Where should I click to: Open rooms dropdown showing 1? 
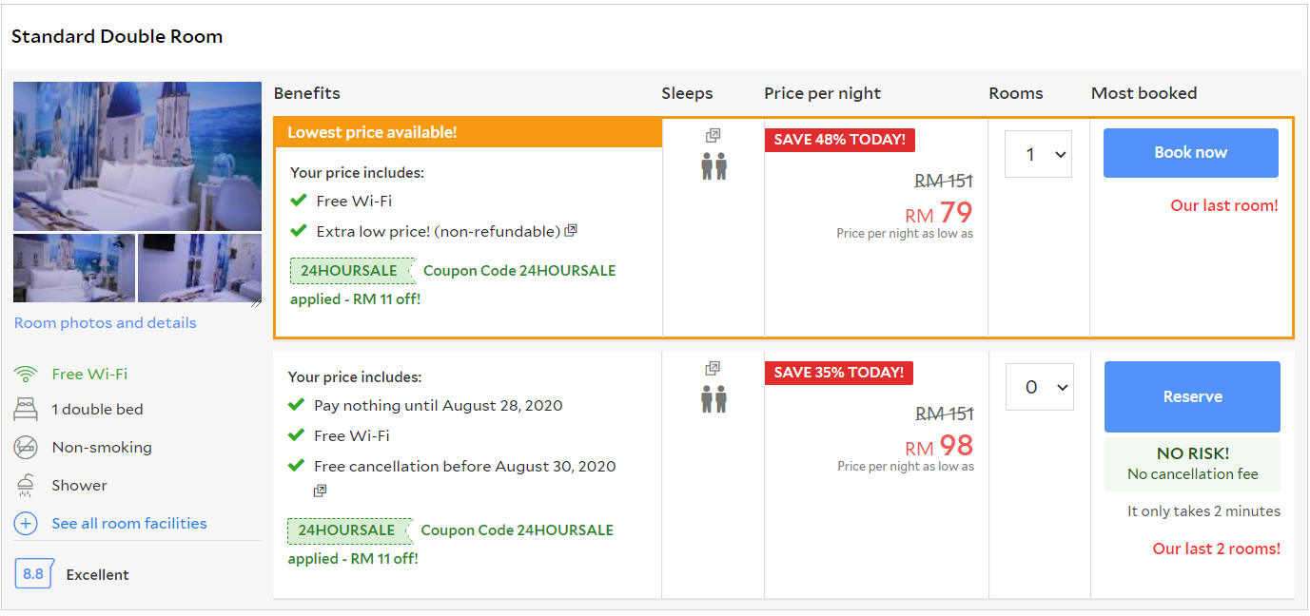[x=1038, y=154]
